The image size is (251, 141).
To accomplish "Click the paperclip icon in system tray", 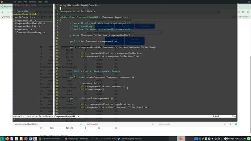I will click(203, 139).
